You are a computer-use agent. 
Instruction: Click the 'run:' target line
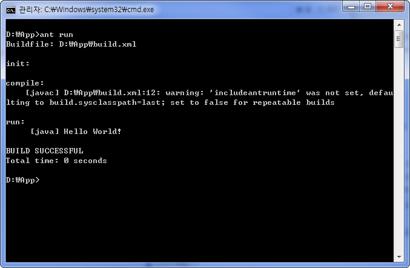click(x=15, y=122)
